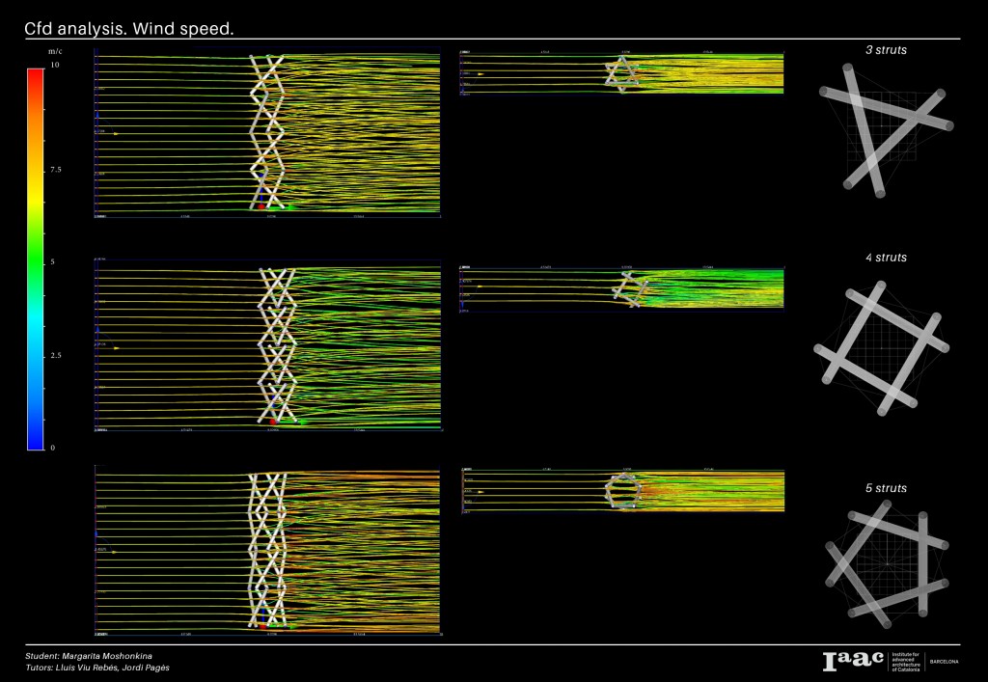The image size is (988, 682).
Task: Select the "4 struts" label
Action: click(x=886, y=258)
